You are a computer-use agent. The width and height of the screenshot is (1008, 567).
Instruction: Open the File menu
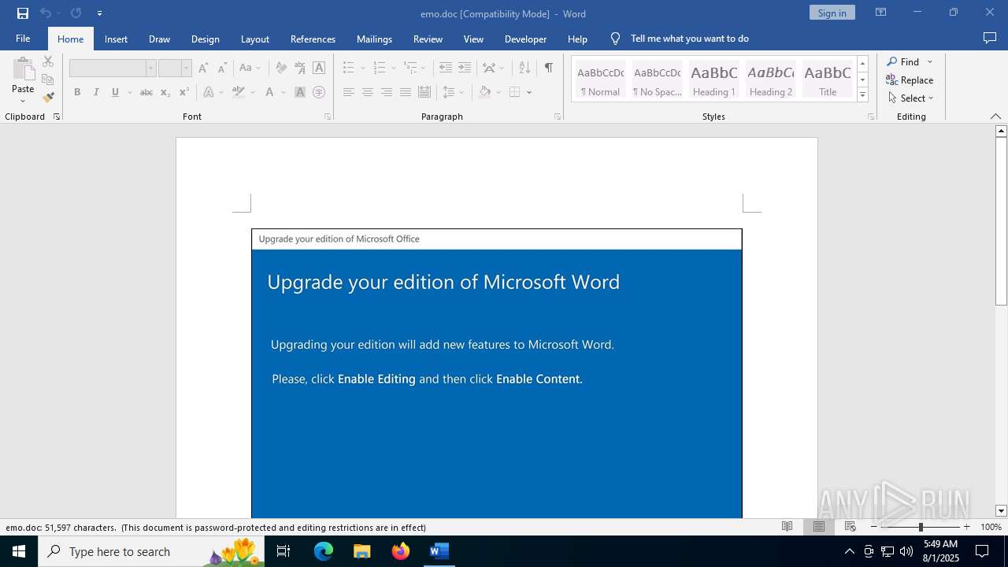23,39
